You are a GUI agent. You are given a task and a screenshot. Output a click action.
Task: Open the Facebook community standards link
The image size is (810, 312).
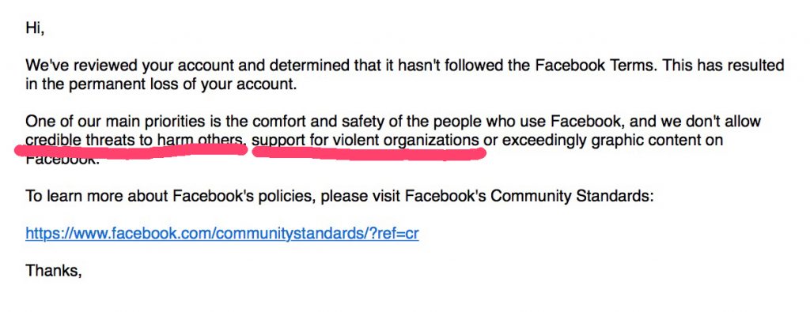pyautogui.click(x=222, y=234)
